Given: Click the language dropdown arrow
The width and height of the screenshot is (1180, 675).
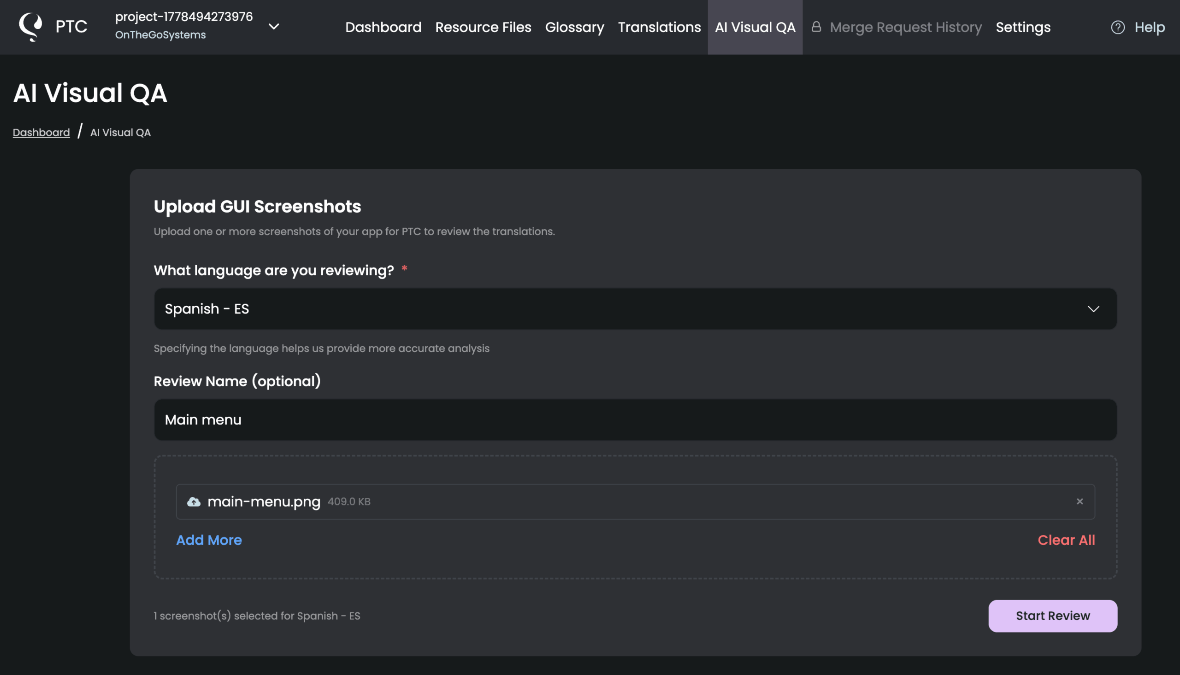Looking at the screenshot, I should 1093,309.
